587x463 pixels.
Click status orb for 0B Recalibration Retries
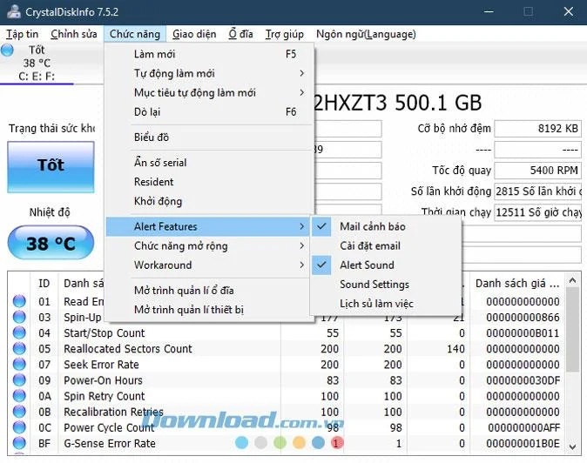point(19,412)
